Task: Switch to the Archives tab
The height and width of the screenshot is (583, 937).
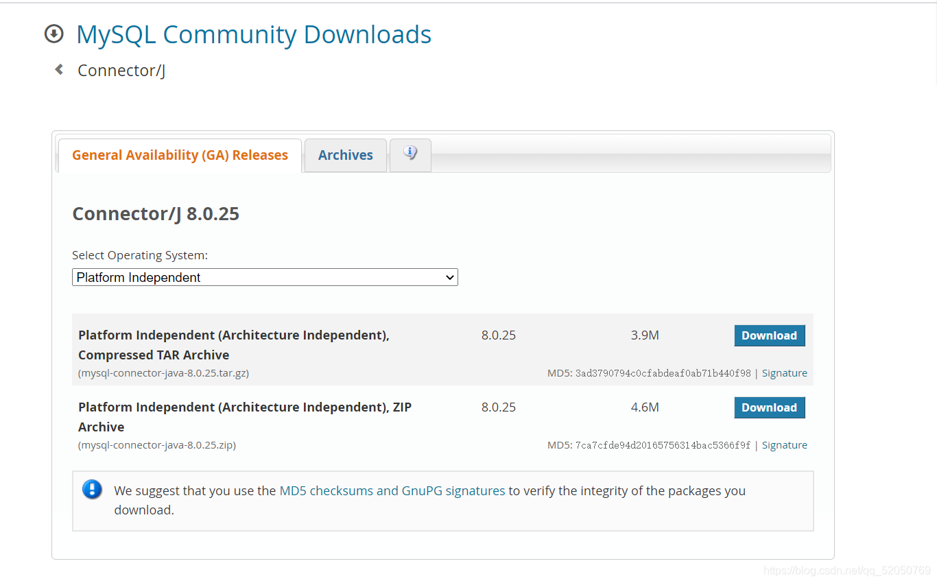Action: tap(346, 155)
